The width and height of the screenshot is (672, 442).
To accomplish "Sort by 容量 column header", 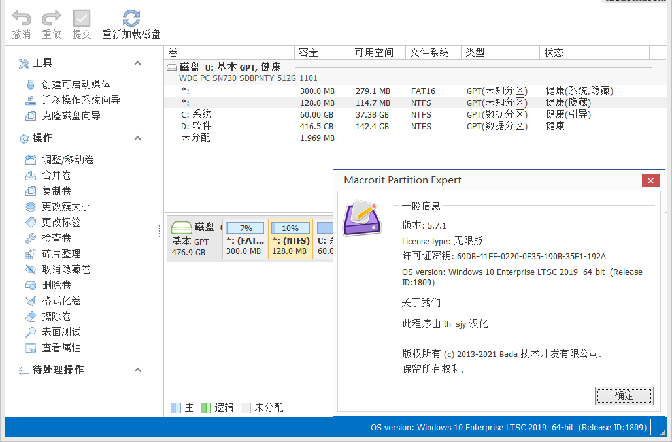I will click(322, 53).
